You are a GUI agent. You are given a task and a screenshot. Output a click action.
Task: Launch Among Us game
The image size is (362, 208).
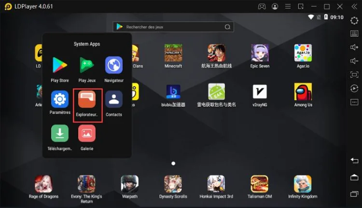click(x=303, y=92)
